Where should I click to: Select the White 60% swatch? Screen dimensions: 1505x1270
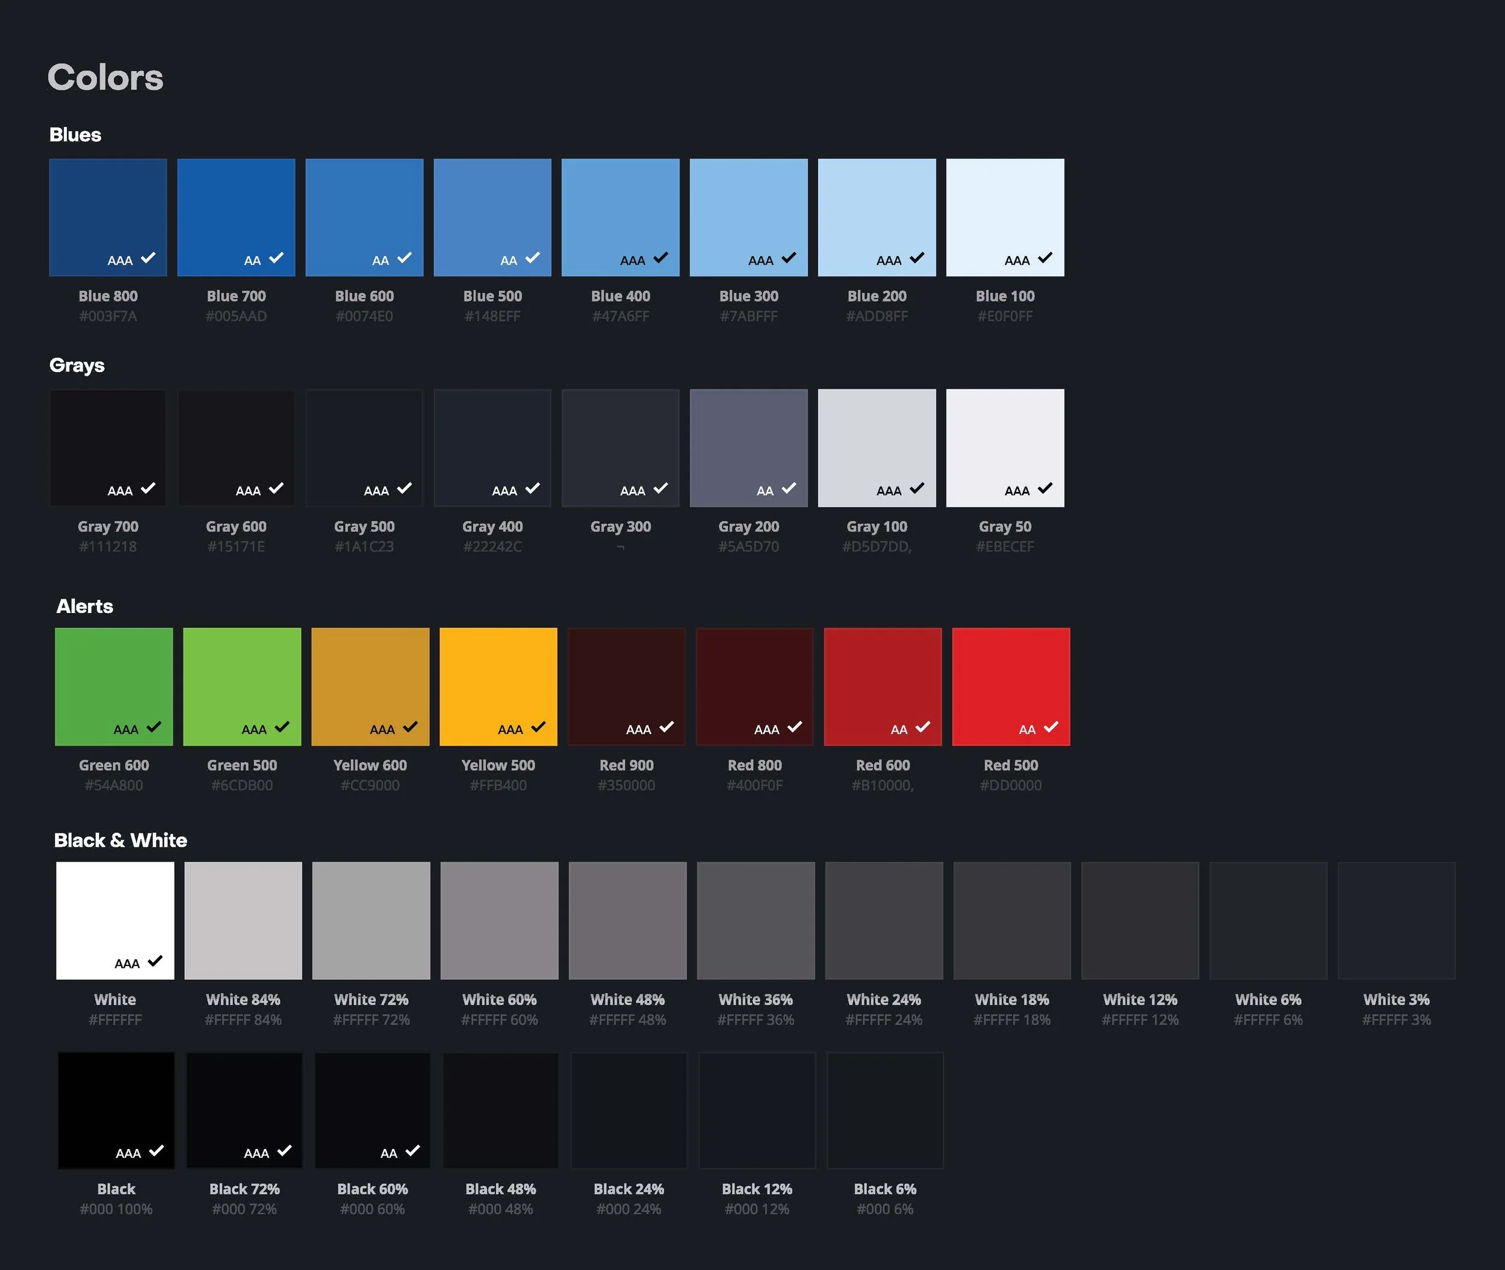click(500, 920)
